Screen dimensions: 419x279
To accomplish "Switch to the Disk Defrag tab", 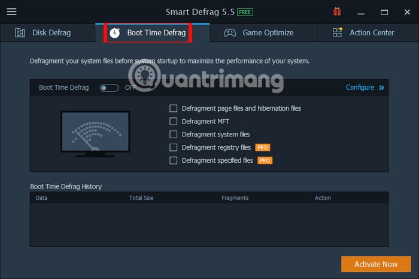I will (48, 32).
